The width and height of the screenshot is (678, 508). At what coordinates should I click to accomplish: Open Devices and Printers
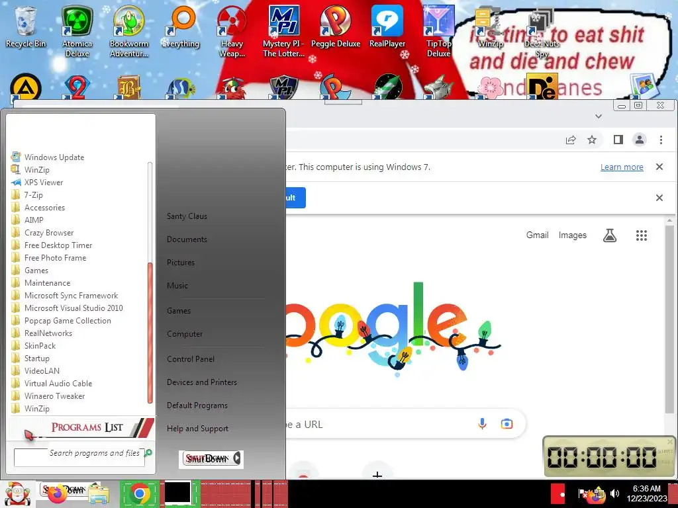(202, 382)
